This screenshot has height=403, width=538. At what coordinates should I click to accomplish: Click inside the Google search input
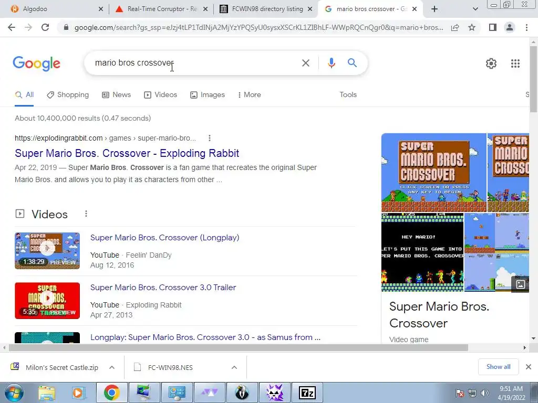195,63
